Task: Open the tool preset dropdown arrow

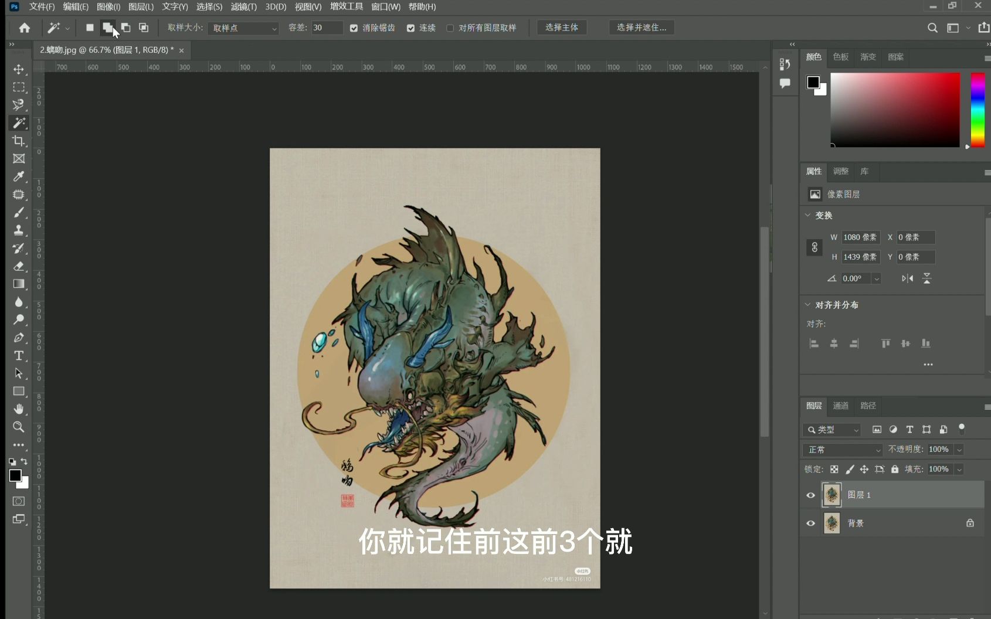Action: (67, 28)
